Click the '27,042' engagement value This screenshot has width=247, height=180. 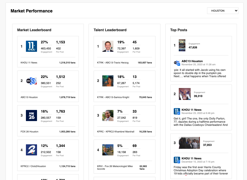click(122, 118)
